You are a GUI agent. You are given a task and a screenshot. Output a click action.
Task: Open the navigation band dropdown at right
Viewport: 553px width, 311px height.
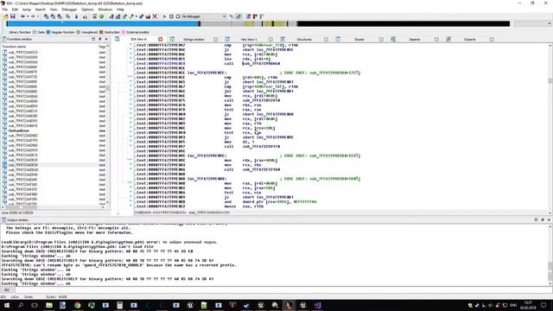550,23
